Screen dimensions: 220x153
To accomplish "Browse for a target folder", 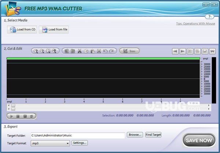I will [x=135, y=135].
